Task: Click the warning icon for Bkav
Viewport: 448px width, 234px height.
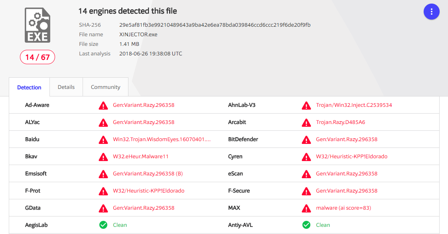Action: tap(103, 157)
